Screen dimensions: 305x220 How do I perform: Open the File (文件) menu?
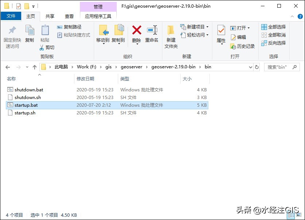(x=11, y=16)
